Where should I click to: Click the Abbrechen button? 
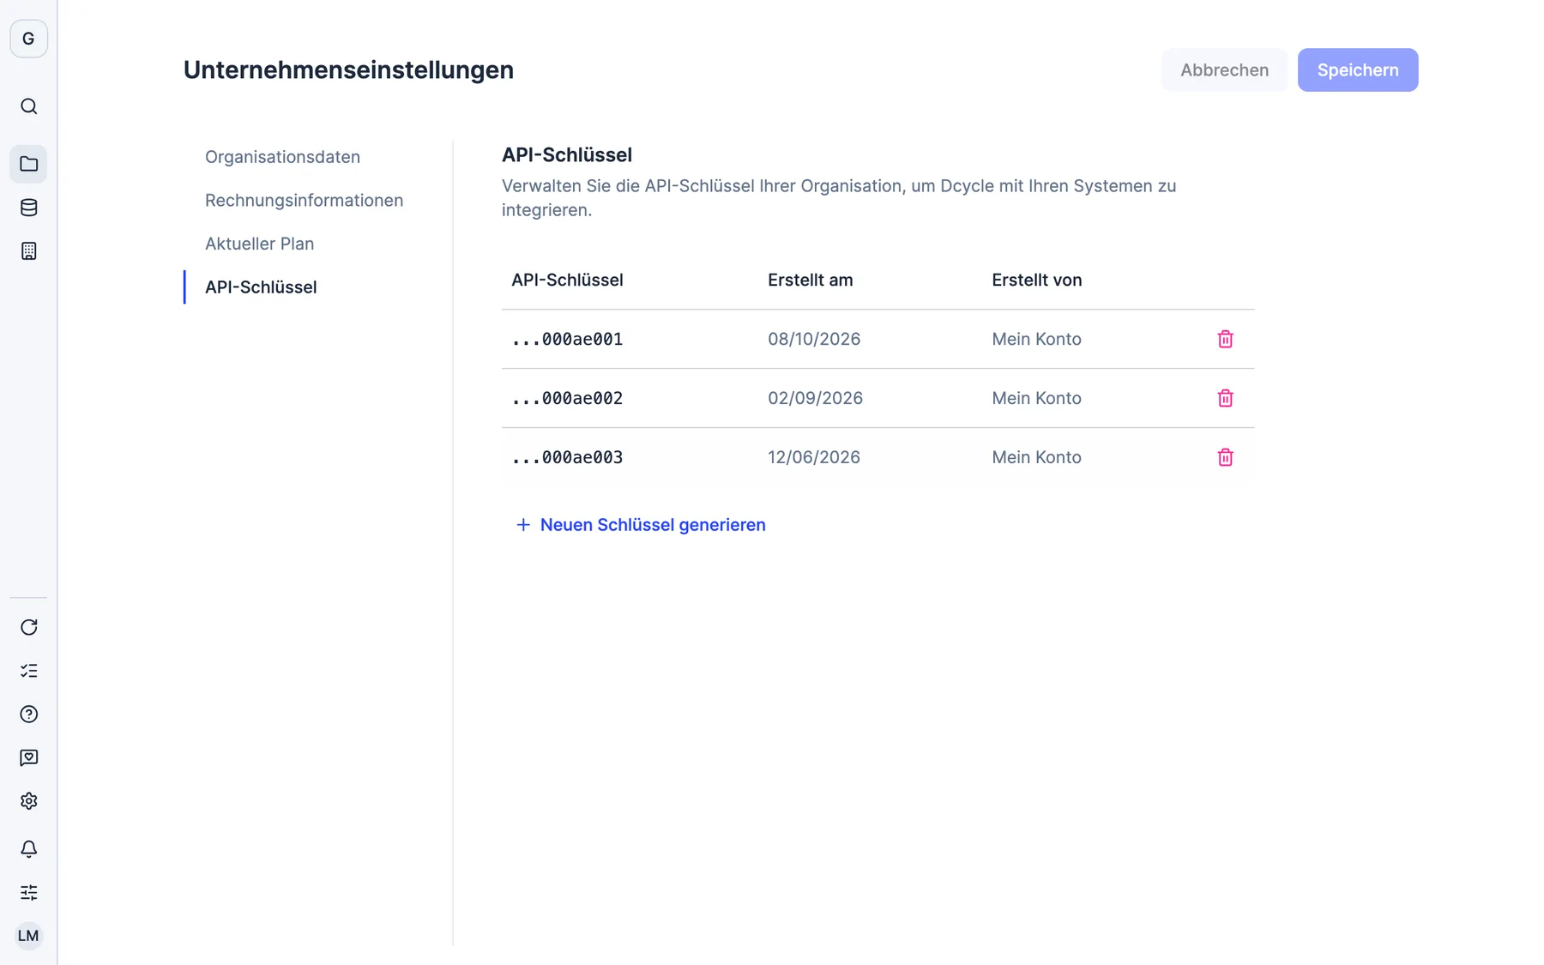(1224, 70)
